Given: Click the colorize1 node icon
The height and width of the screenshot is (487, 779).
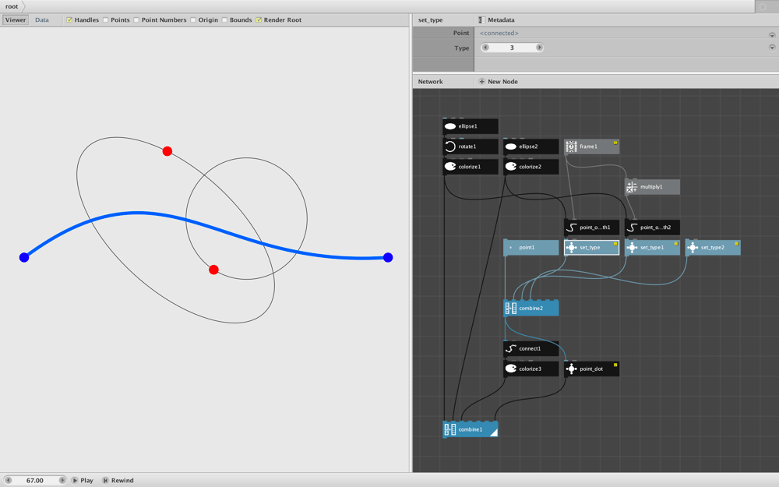Looking at the screenshot, I should click(x=450, y=167).
